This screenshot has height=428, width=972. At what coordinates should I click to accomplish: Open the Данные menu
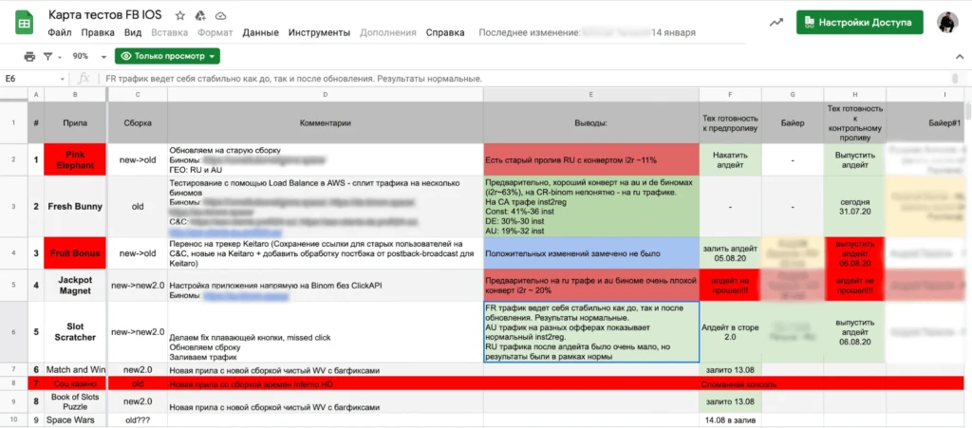pyautogui.click(x=260, y=33)
